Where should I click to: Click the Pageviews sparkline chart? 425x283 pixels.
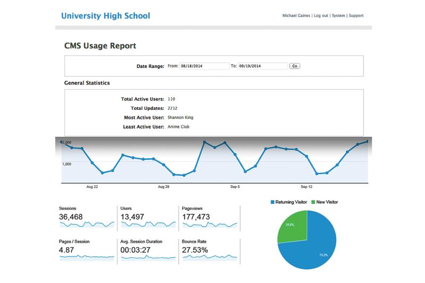(x=210, y=225)
